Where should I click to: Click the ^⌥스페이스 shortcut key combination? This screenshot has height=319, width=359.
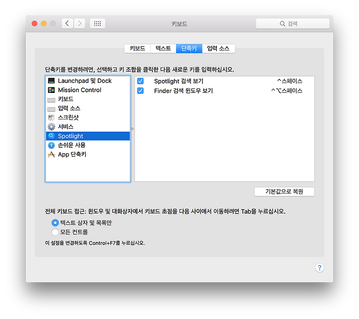tap(287, 91)
